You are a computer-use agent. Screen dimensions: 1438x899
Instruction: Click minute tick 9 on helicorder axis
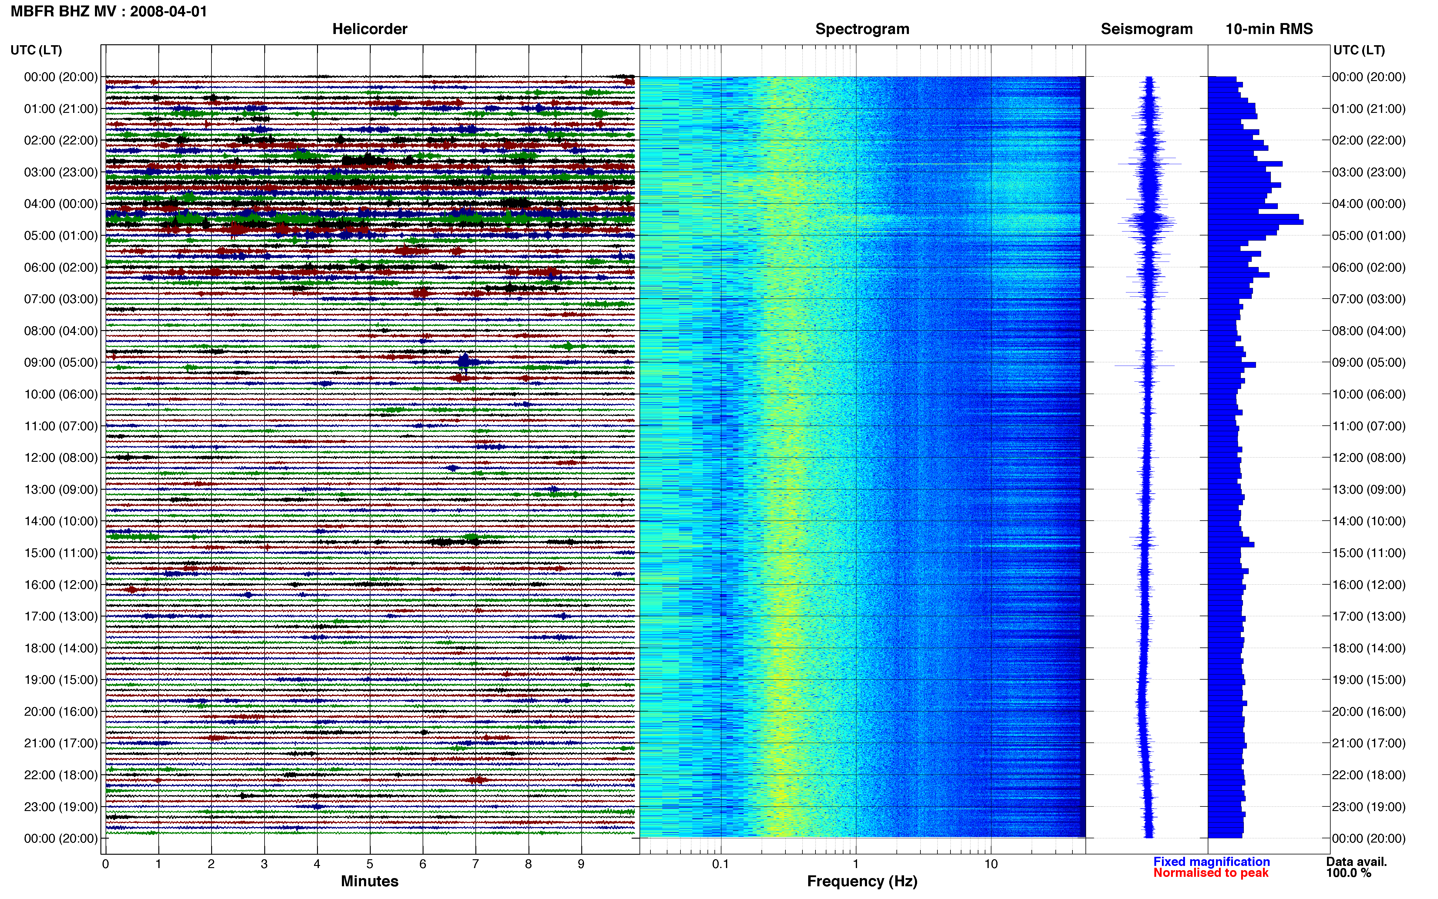point(581,864)
